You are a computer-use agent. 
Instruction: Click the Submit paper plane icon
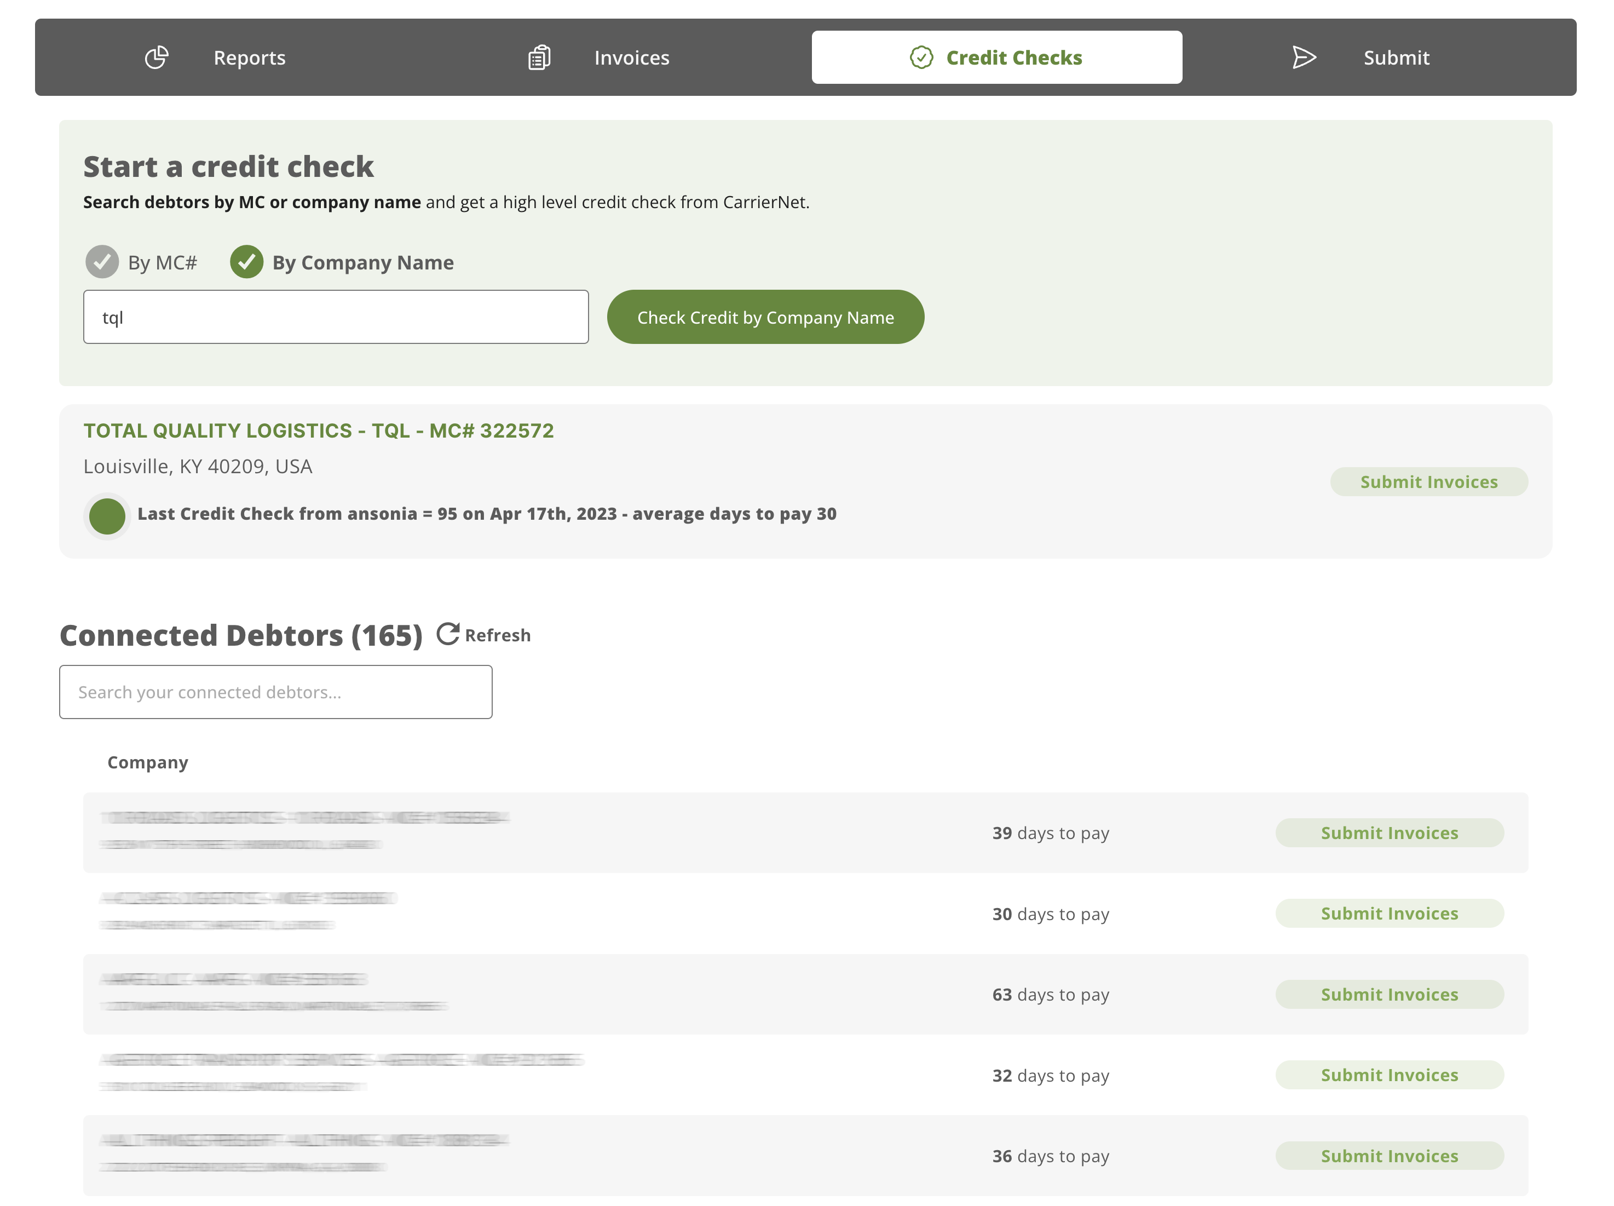coord(1303,57)
